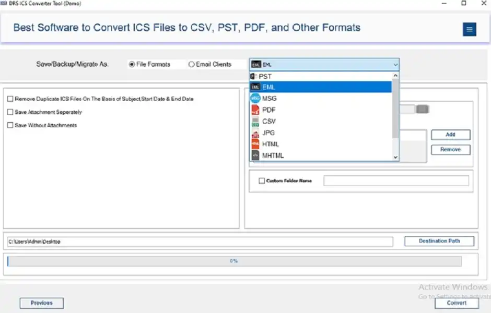Start conversion with Convert button
Image resolution: width=491 pixels, height=313 pixels.
coord(457,303)
